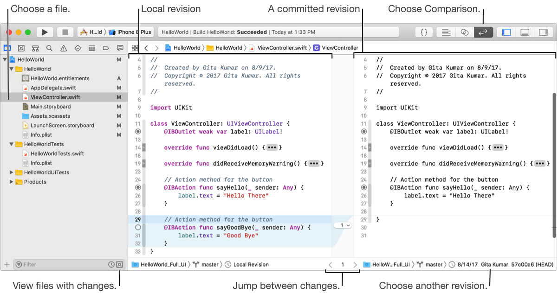The image size is (558, 294).
Task: Click local revision's connection circle at line 12
Action: (x=138, y=132)
